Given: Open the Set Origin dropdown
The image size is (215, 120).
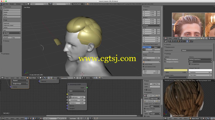Looking at the screenshot, I should 12,33.
